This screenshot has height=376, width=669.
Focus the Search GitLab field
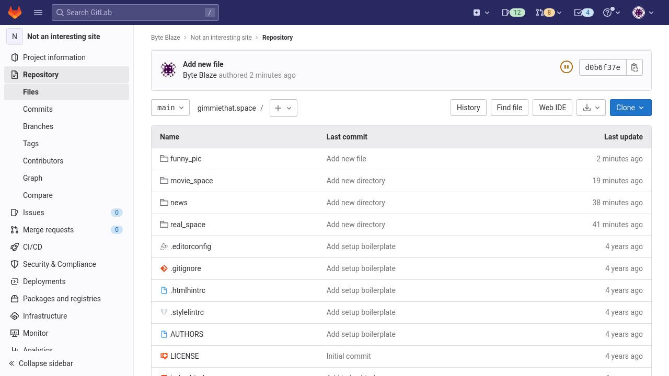point(135,13)
